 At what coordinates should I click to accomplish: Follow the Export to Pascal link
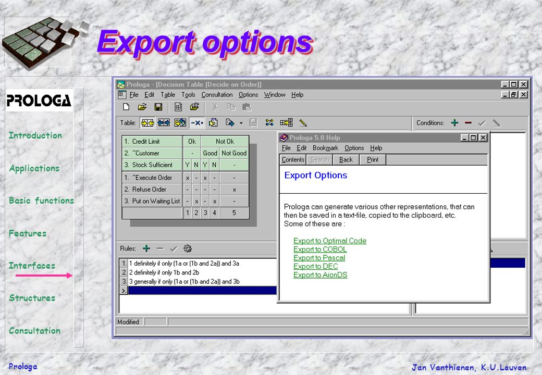pyautogui.click(x=319, y=258)
